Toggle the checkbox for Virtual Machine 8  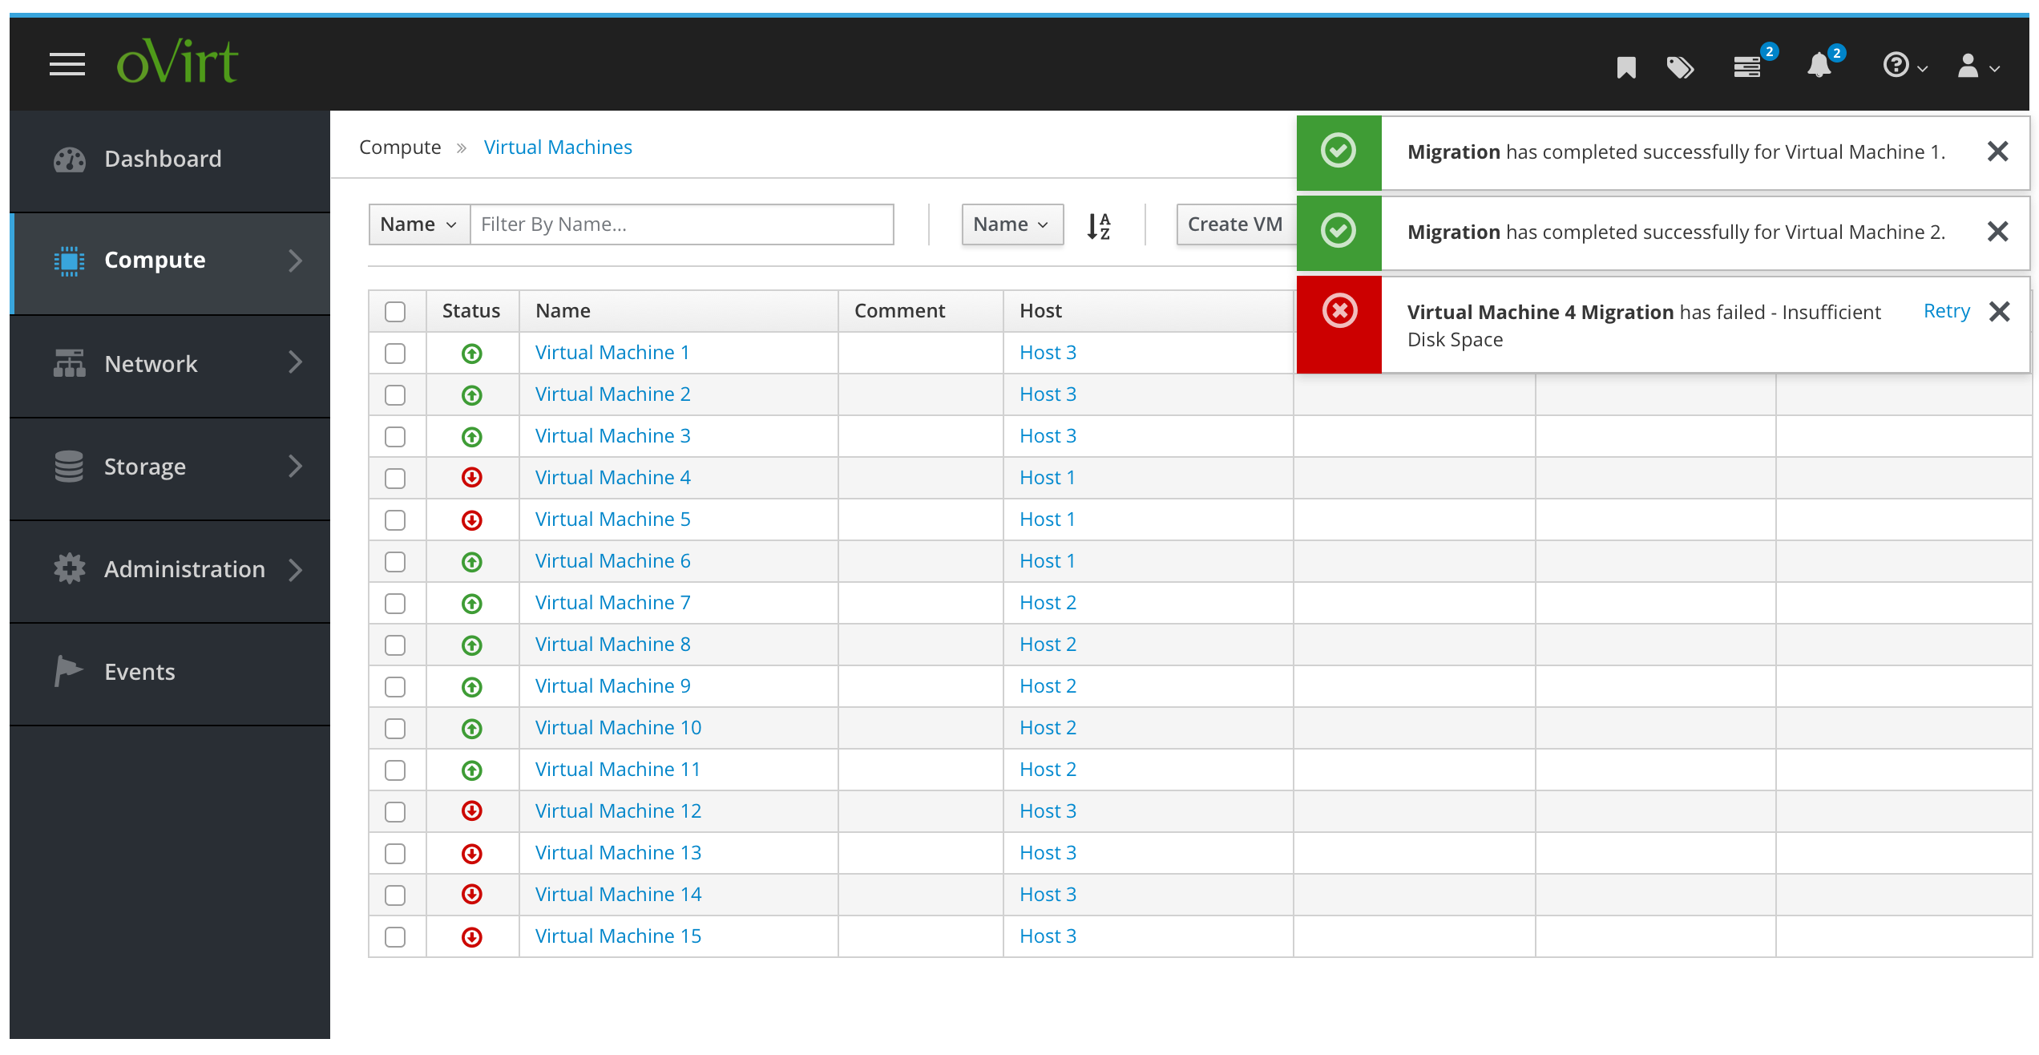click(x=398, y=643)
